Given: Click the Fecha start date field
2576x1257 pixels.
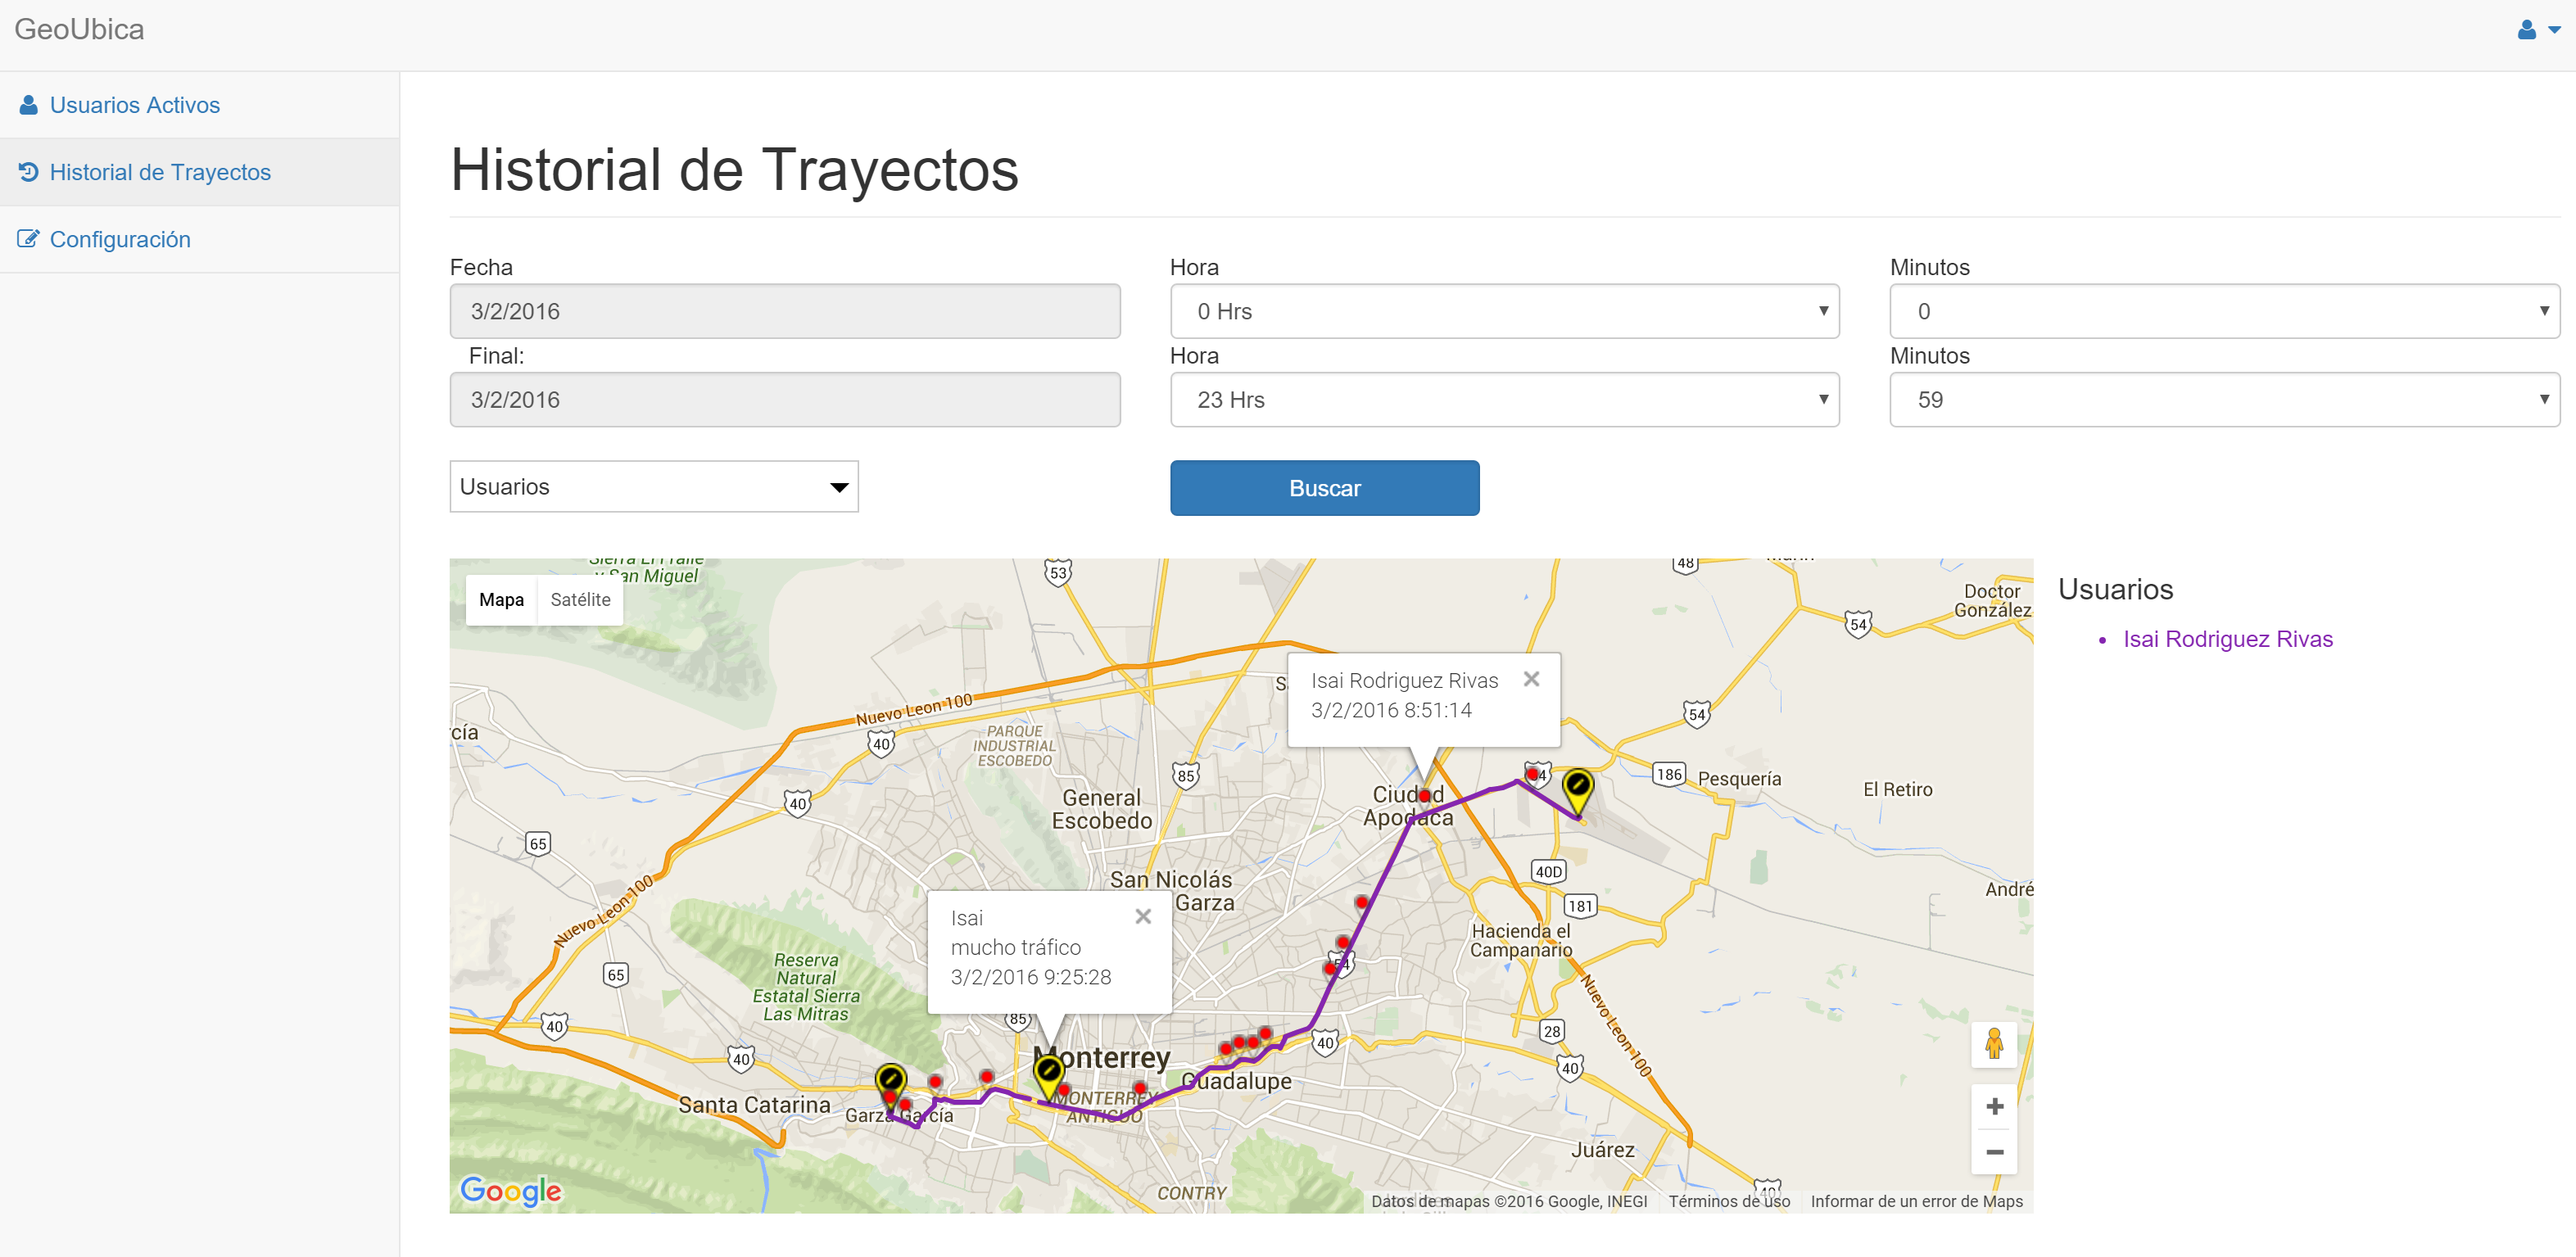Looking at the screenshot, I should 785,311.
